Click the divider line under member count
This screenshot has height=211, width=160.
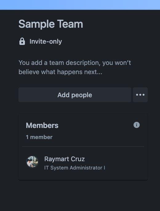83,146
